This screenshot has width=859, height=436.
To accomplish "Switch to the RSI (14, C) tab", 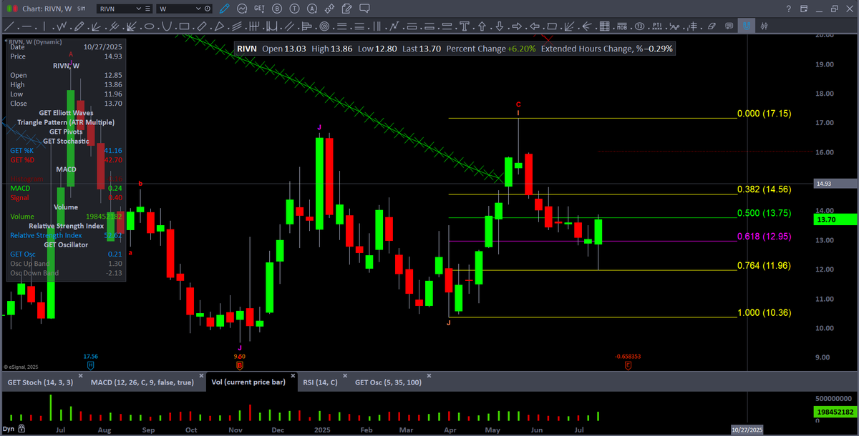I will pyautogui.click(x=319, y=382).
